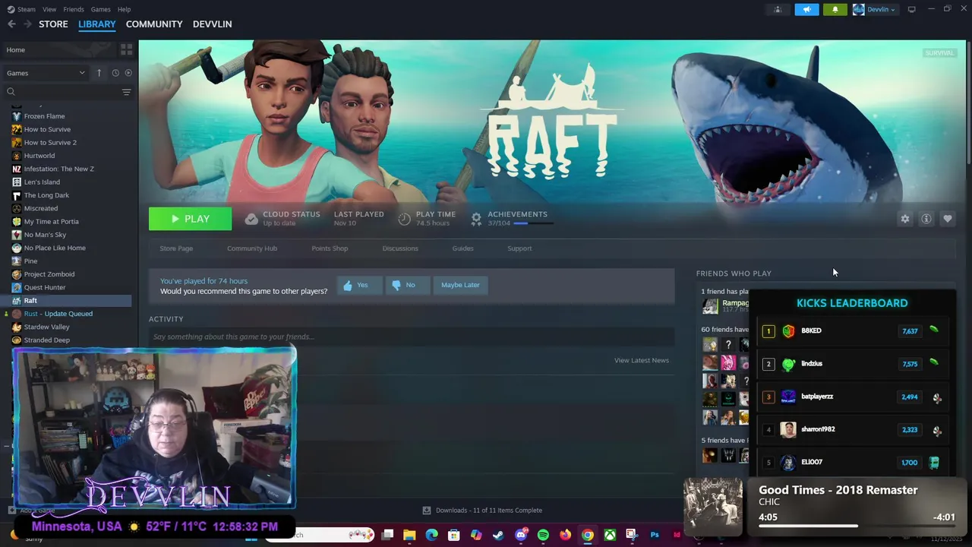Open Downloads status at the bottom
This screenshot has width=972, height=547.
click(x=483, y=511)
